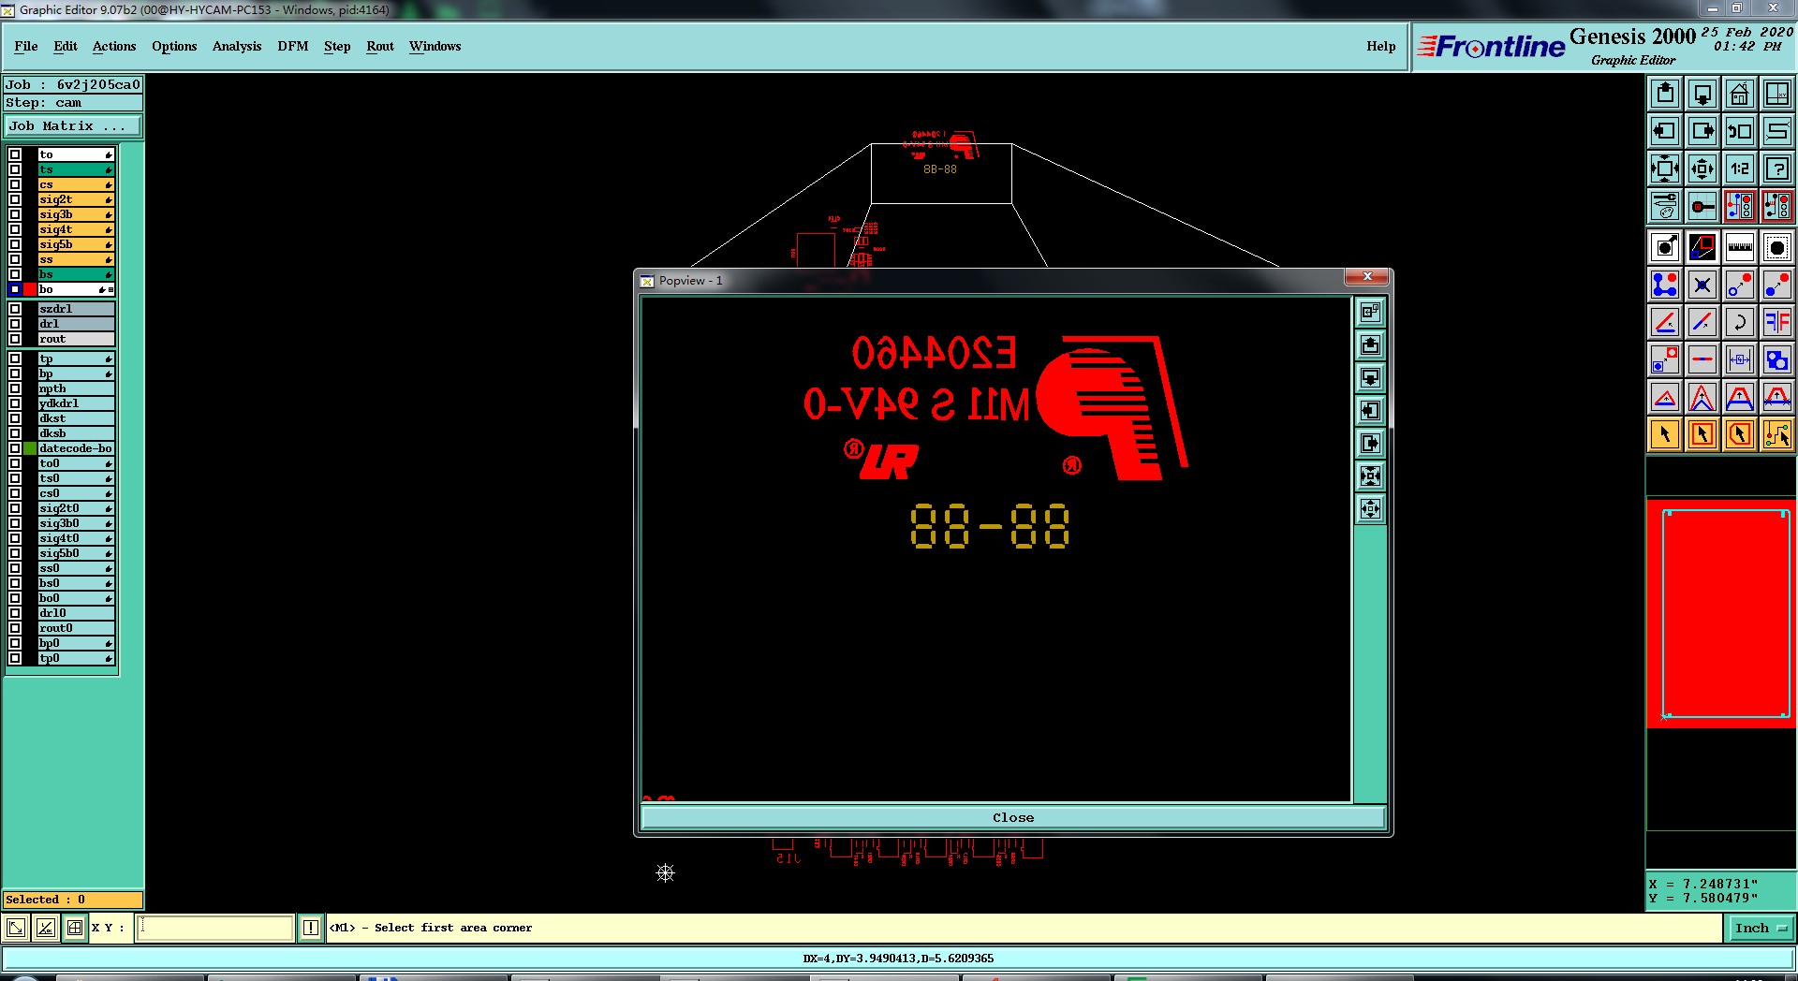
Task: Open the Help menu
Action: tap(1380, 46)
